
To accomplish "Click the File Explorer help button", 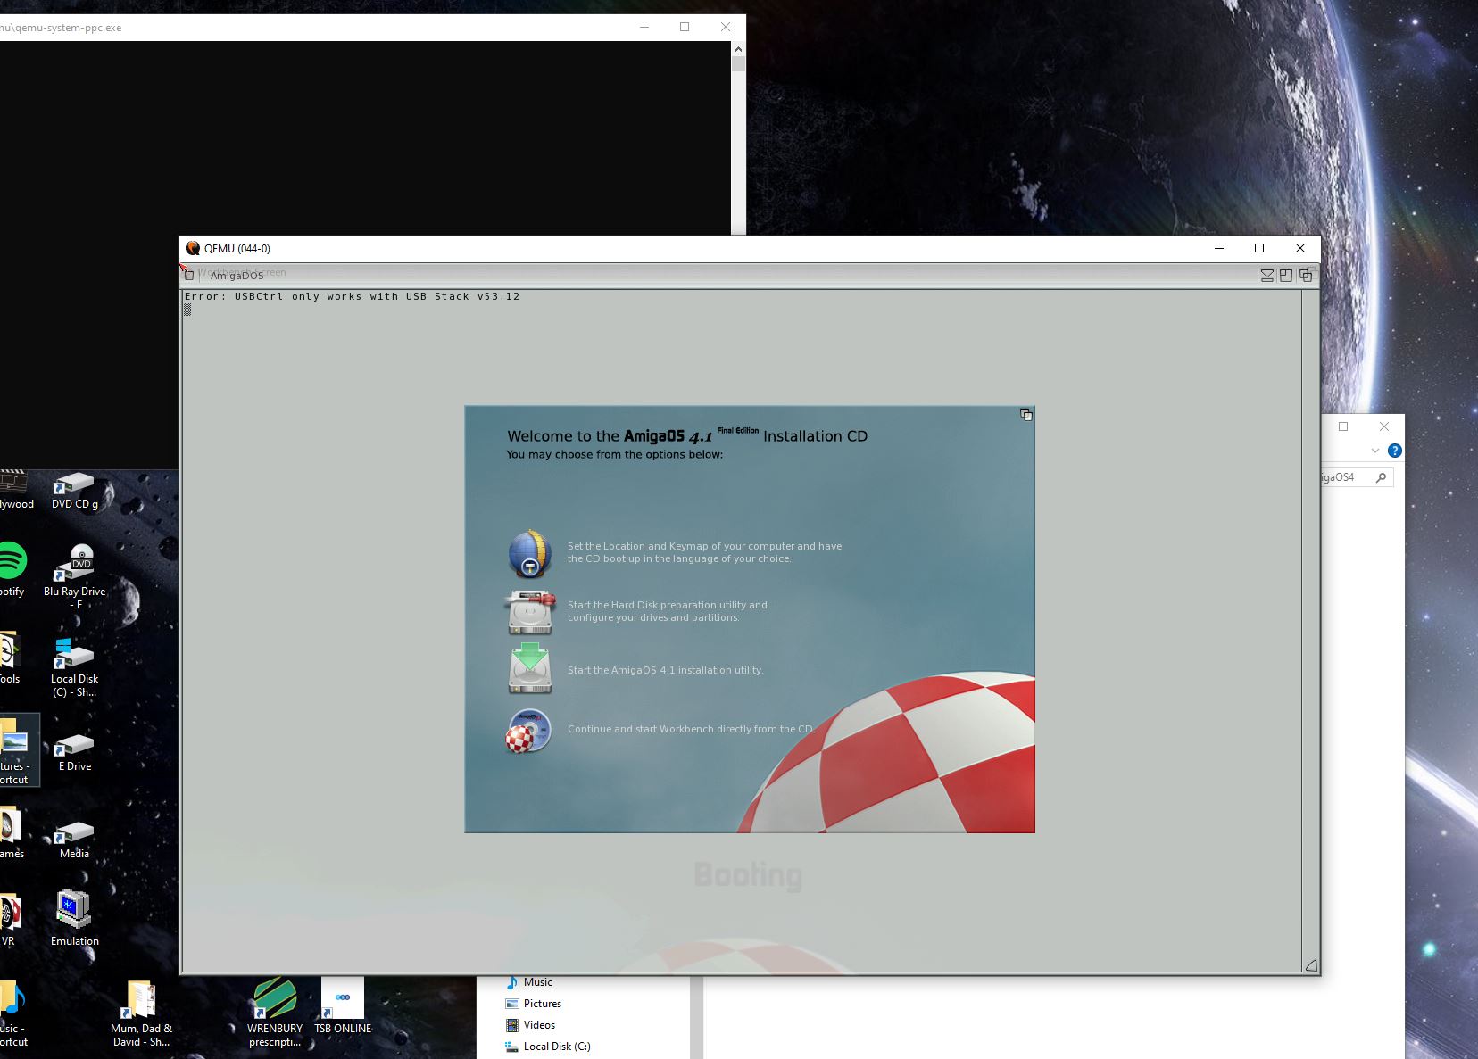I will [1395, 451].
